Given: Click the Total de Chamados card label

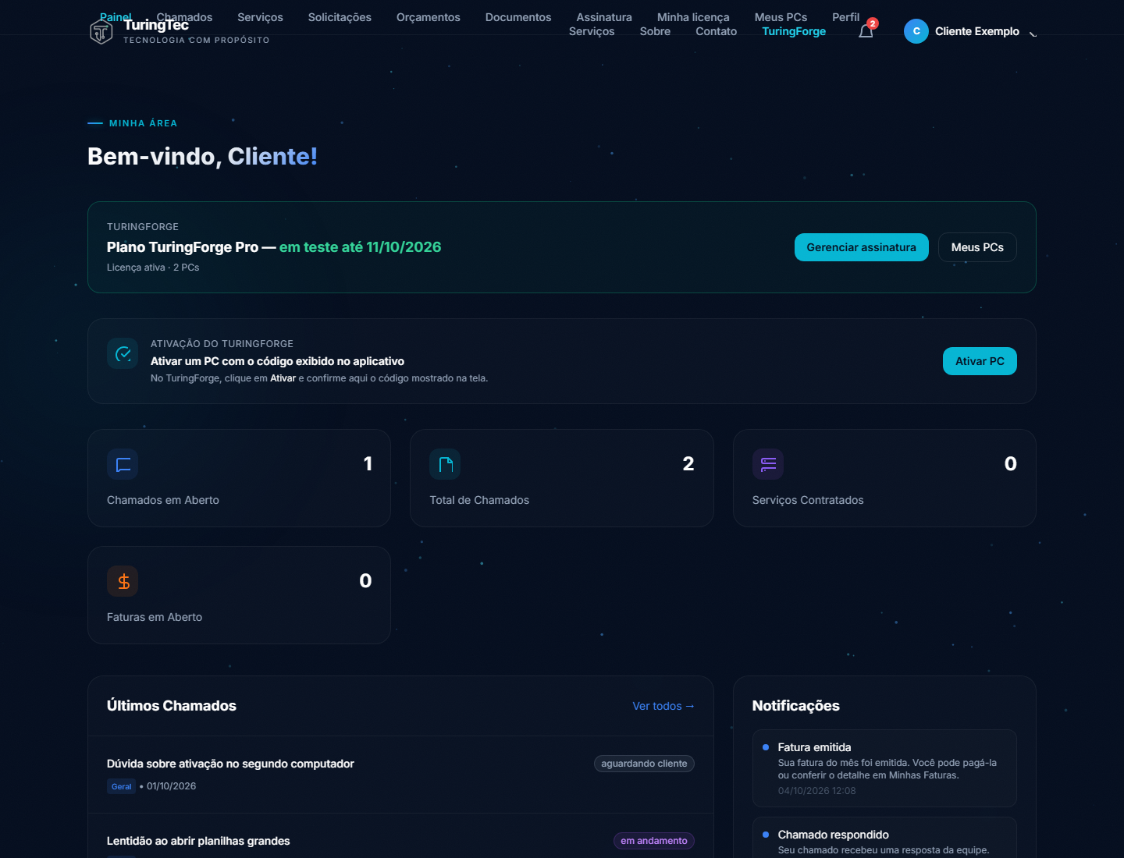Looking at the screenshot, I should point(479,500).
